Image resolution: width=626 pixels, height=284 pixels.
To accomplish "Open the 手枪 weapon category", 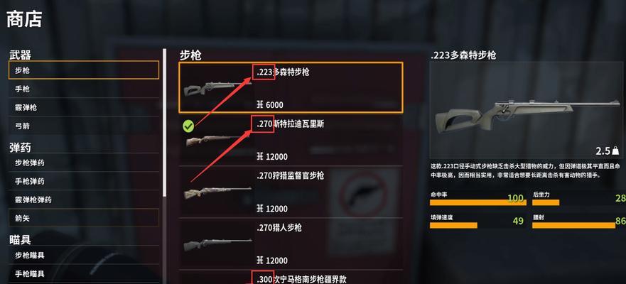I will (84, 89).
